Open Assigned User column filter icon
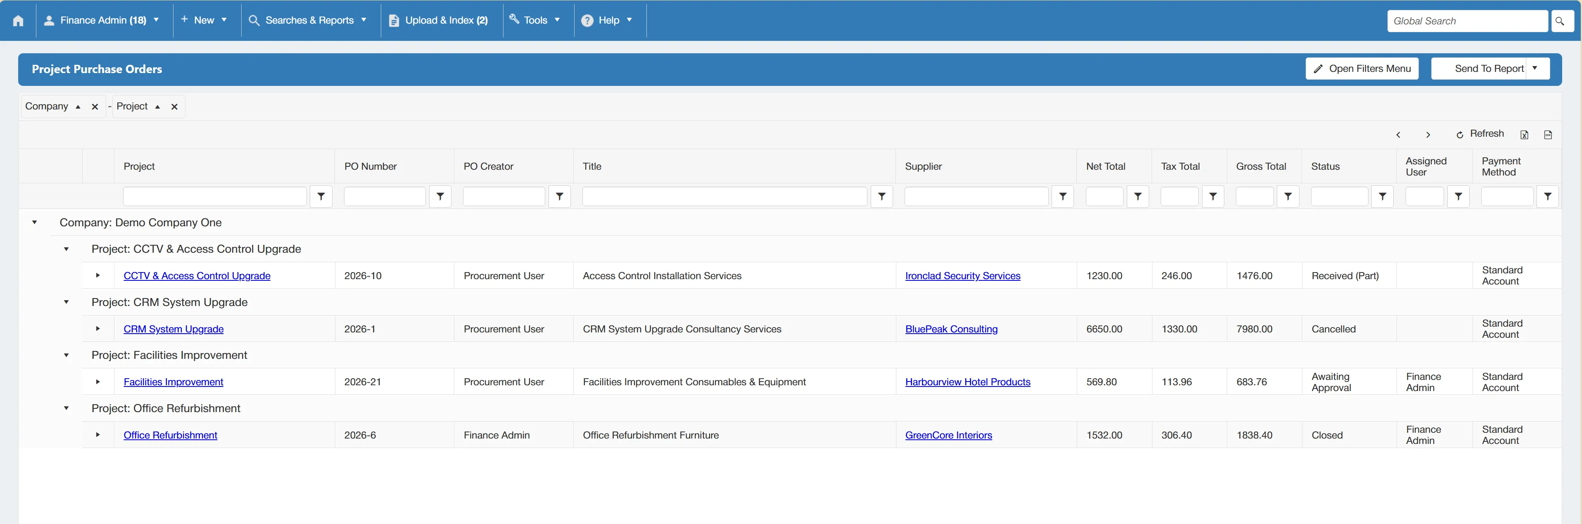The width and height of the screenshot is (1582, 524). [1458, 197]
